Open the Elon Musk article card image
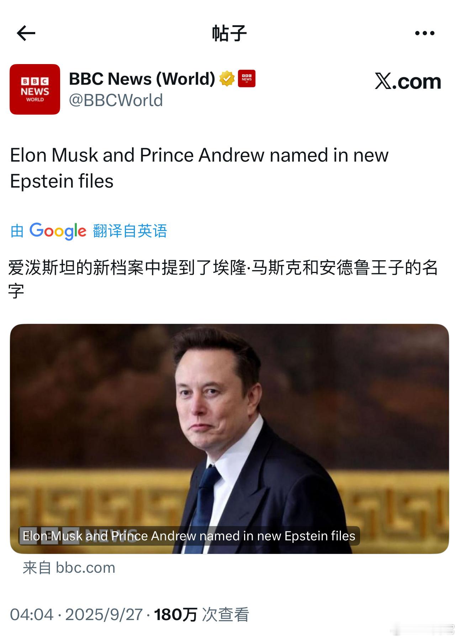 tap(229, 439)
